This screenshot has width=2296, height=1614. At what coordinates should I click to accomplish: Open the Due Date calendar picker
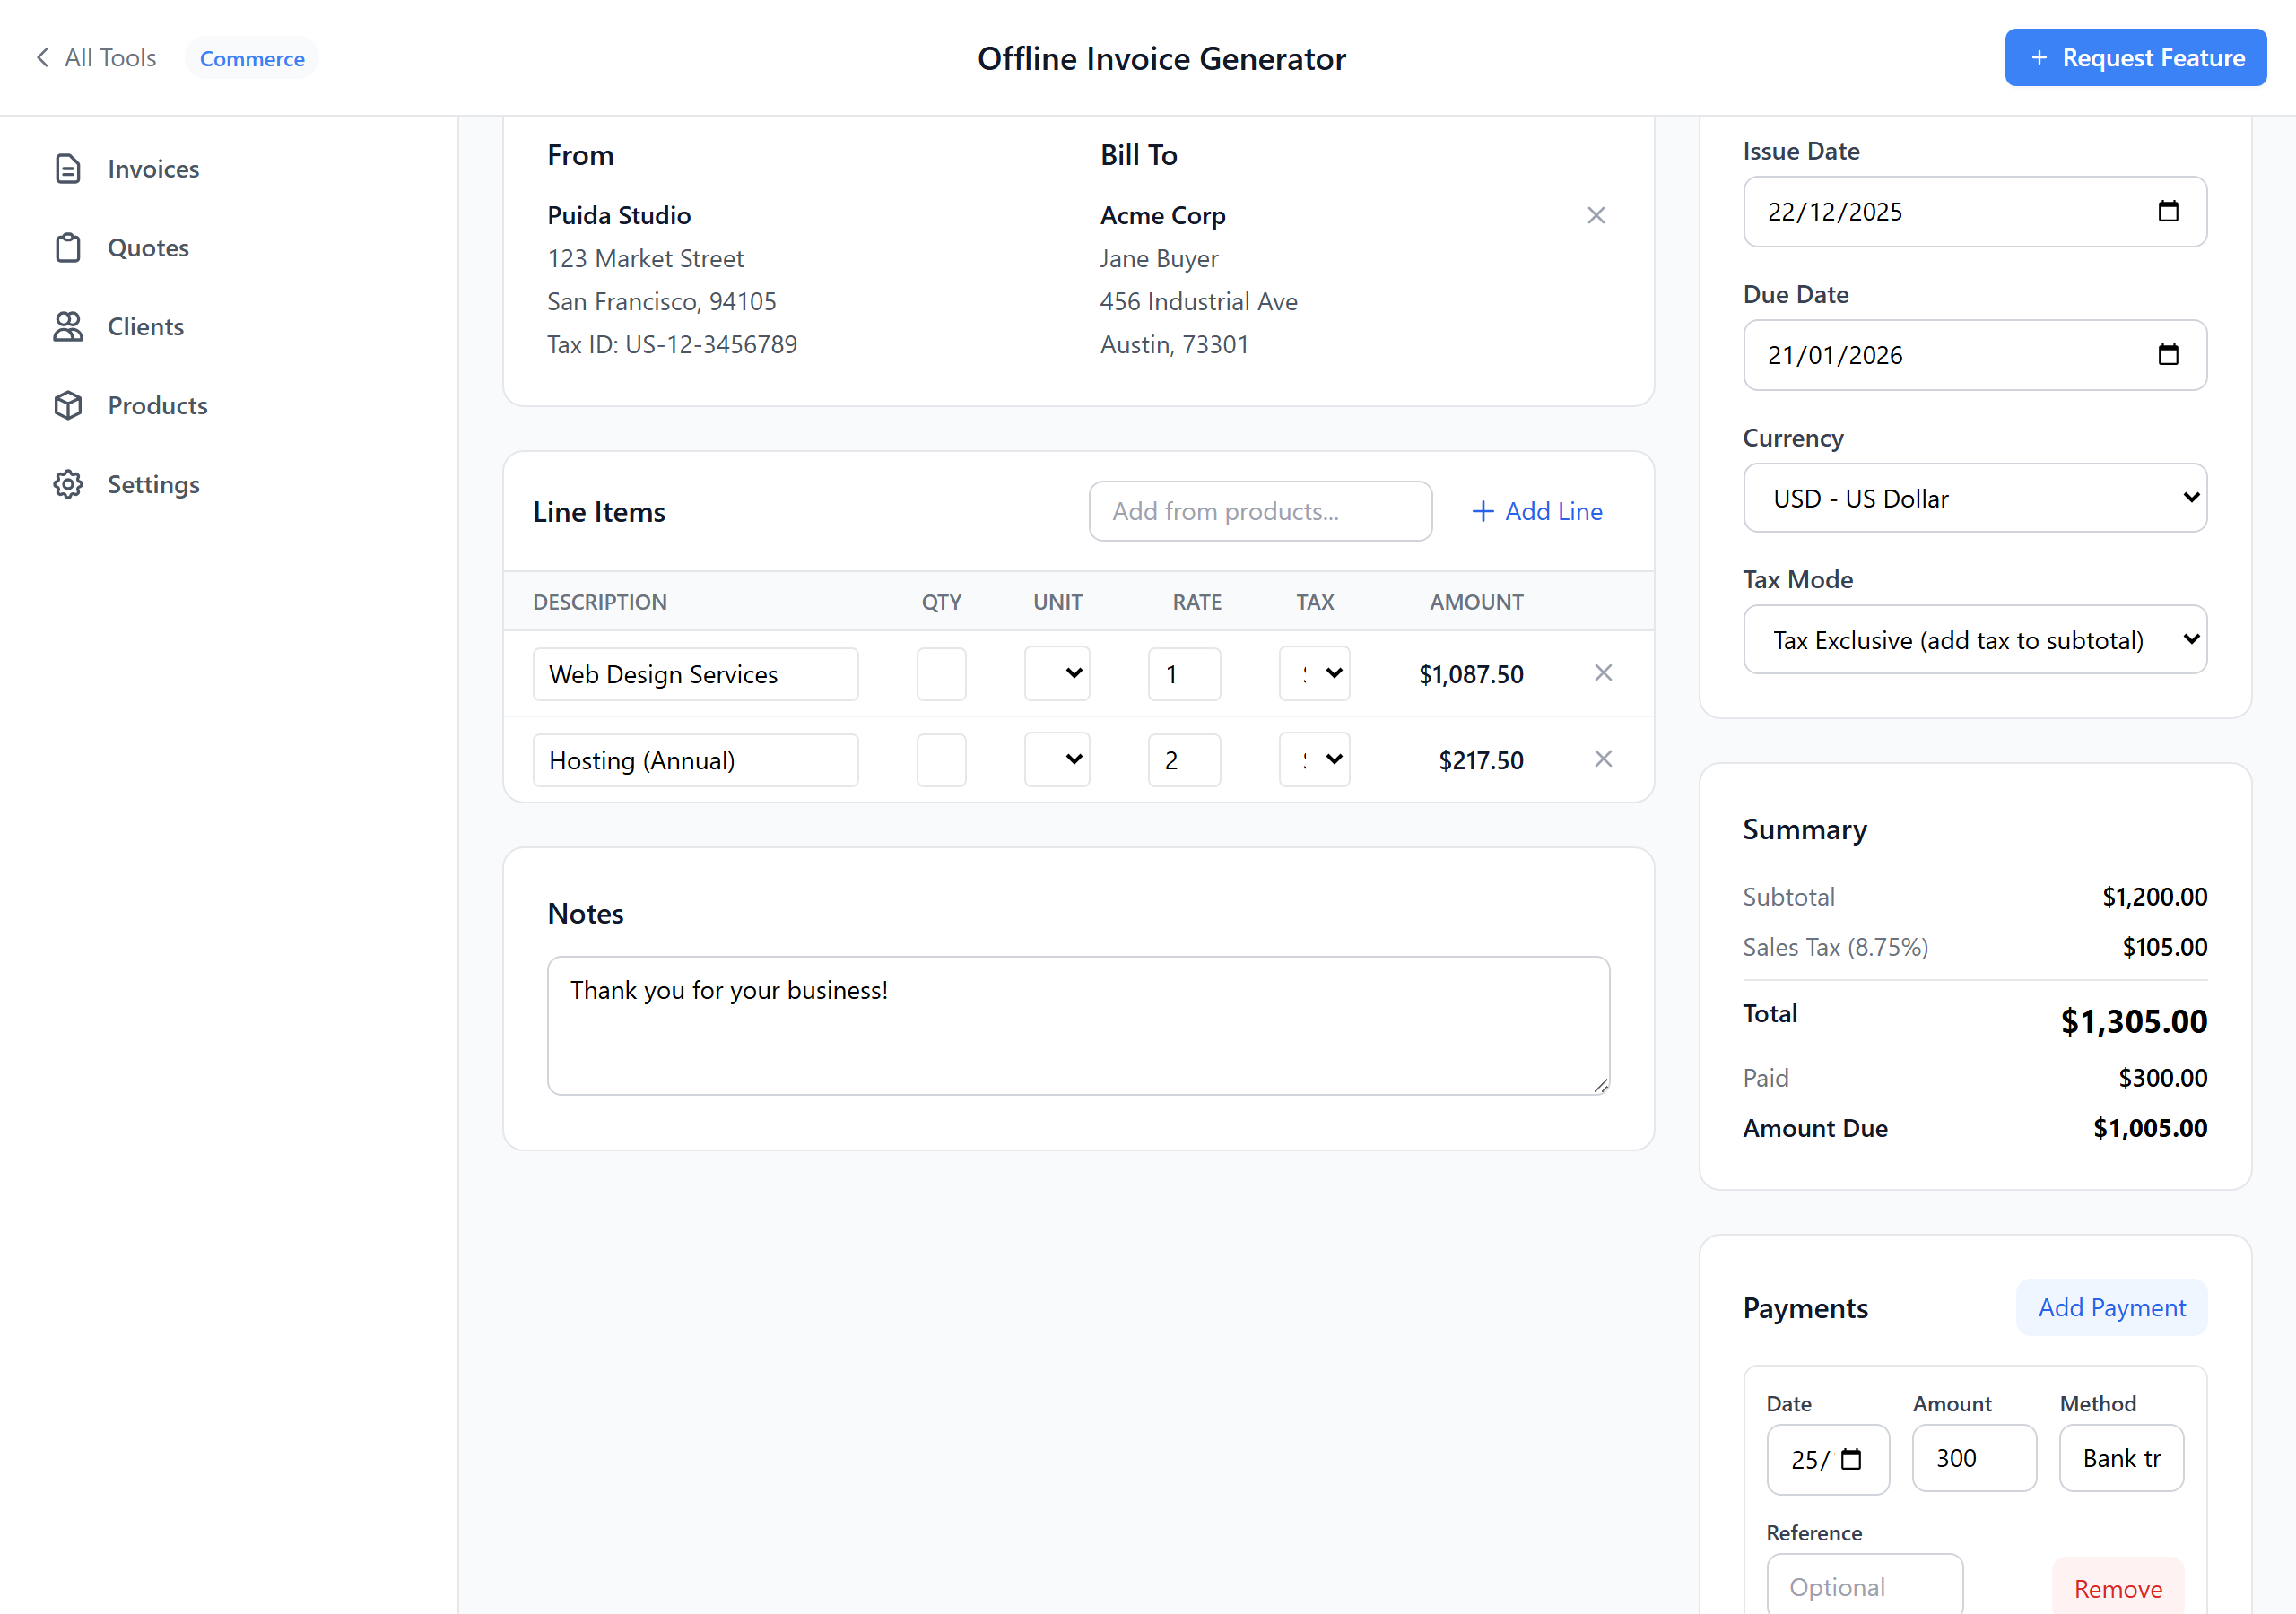point(2168,355)
